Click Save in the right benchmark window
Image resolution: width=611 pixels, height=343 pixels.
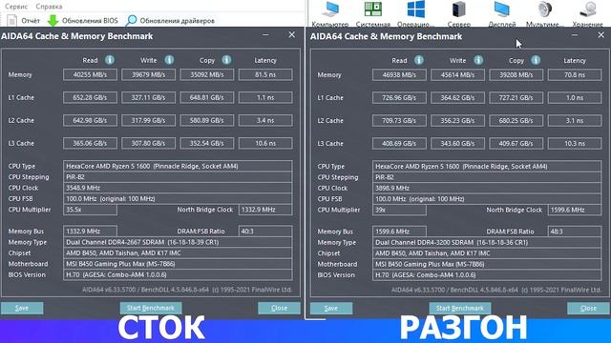coord(331,309)
